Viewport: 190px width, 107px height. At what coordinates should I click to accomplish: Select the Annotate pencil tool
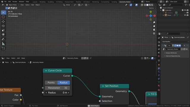[x=3, y=39]
